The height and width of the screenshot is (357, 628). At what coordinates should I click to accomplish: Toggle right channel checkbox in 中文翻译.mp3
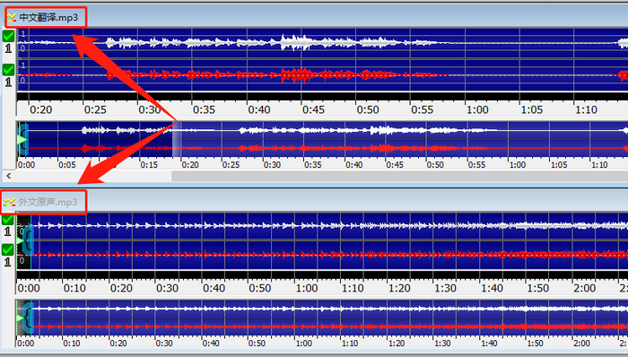(x=8, y=70)
